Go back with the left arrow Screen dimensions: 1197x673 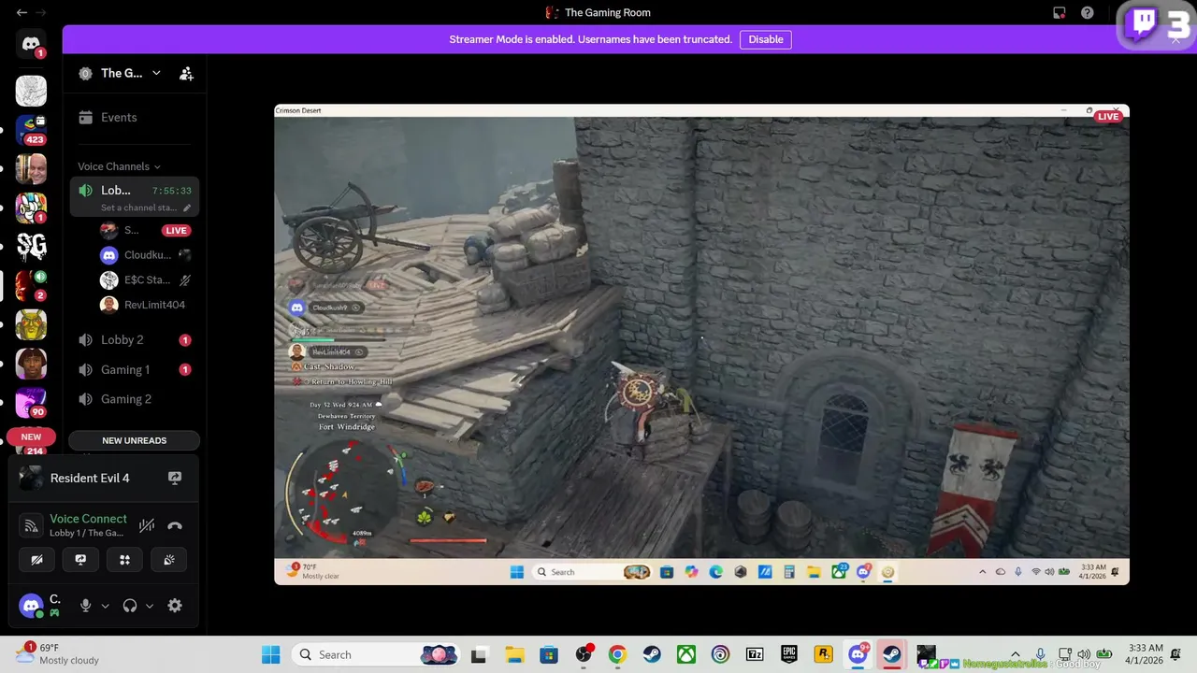pos(22,13)
